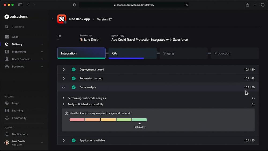This screenshot has width=268, height=151.
Task: Go back using the arrow beside app name
Action: click(x=53, y=19)
